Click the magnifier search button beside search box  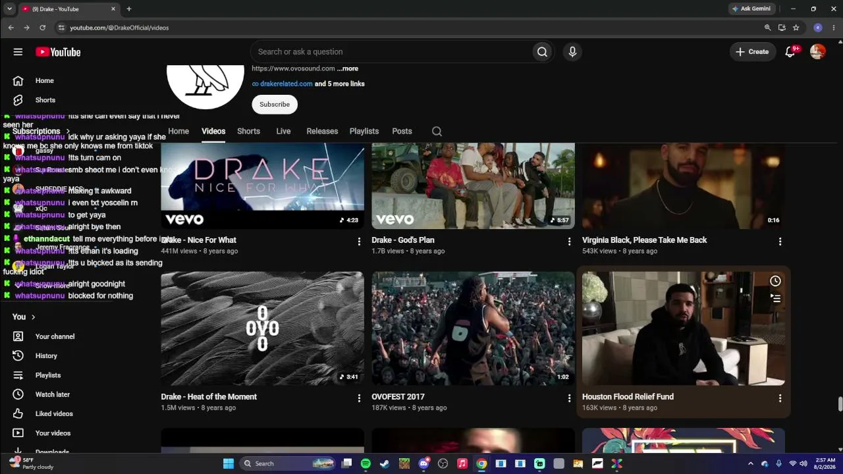542,52
